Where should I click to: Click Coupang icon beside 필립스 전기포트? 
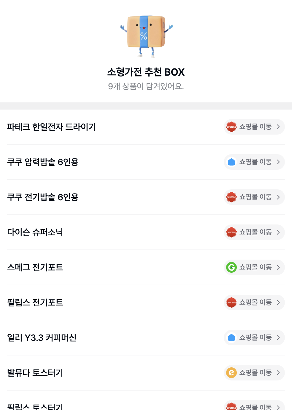(231, 302)
